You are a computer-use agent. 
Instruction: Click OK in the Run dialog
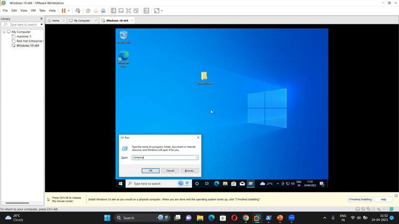click(x=151, y=170)
